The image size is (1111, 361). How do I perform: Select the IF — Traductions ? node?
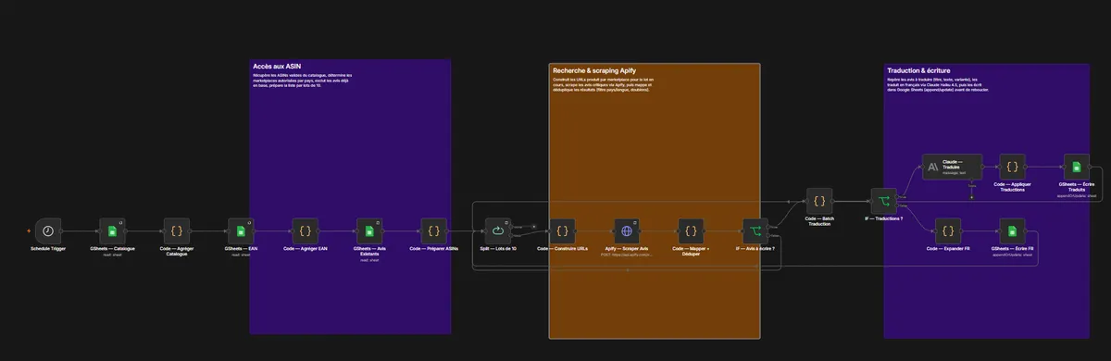884,200
